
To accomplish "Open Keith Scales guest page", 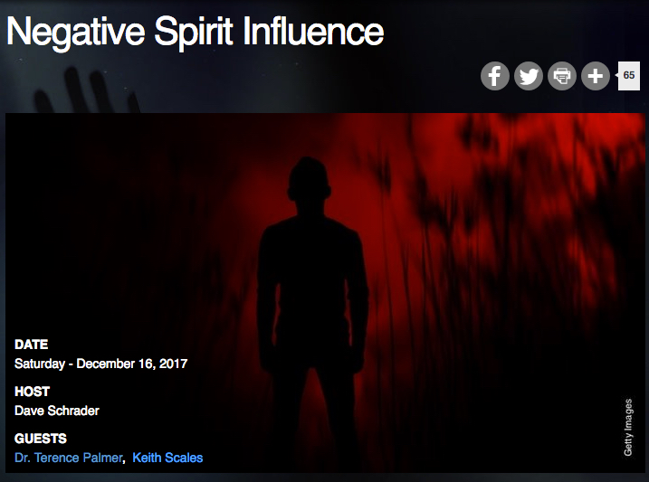I will pyautogui.click(x=167, y=458).
